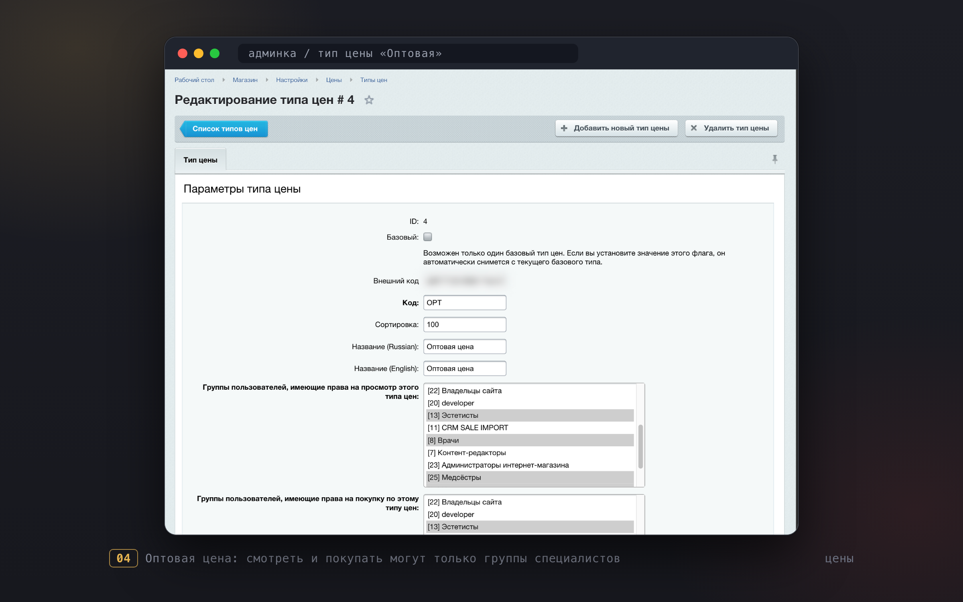The image size is (963, 602).
Task: Add page to favorites with star icon
Action: [369, 100]
